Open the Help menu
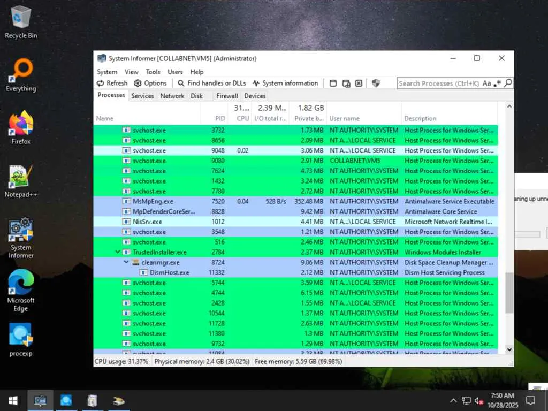Image resolution: width=548 pixels, height=411 pixels. [197, 72]
